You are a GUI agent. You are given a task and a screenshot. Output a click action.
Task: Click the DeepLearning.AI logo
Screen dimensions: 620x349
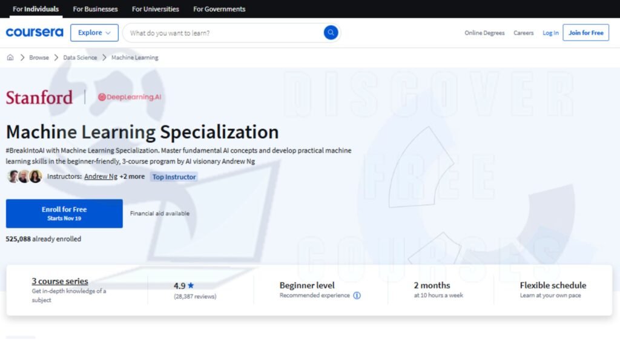130,97
